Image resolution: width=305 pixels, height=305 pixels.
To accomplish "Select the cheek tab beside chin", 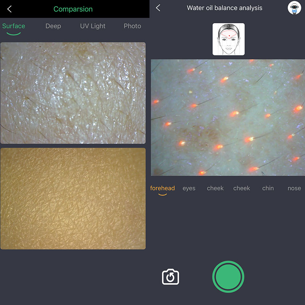I will click(x=241, y=188).
